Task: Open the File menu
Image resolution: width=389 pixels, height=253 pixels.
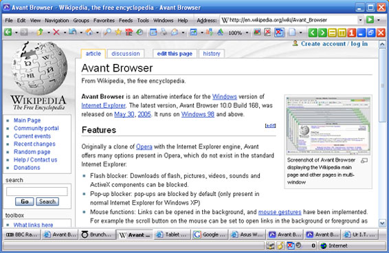Action: point(9,21)
